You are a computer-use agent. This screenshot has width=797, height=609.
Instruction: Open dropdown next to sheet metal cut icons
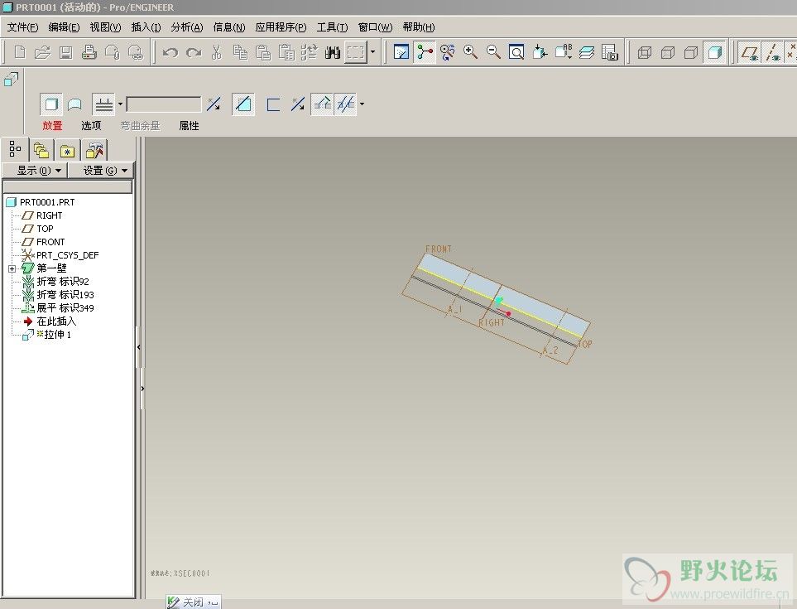362,104
